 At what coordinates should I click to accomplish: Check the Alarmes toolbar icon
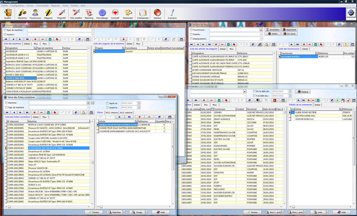[158, 13]
